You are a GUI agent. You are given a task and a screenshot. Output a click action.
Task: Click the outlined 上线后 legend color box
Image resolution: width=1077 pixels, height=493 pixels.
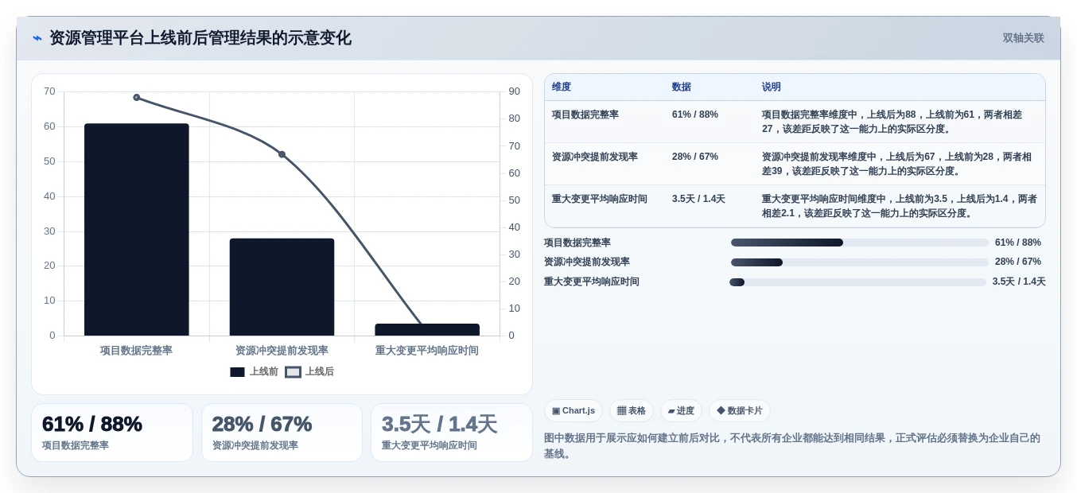click(x=293, y=372)
